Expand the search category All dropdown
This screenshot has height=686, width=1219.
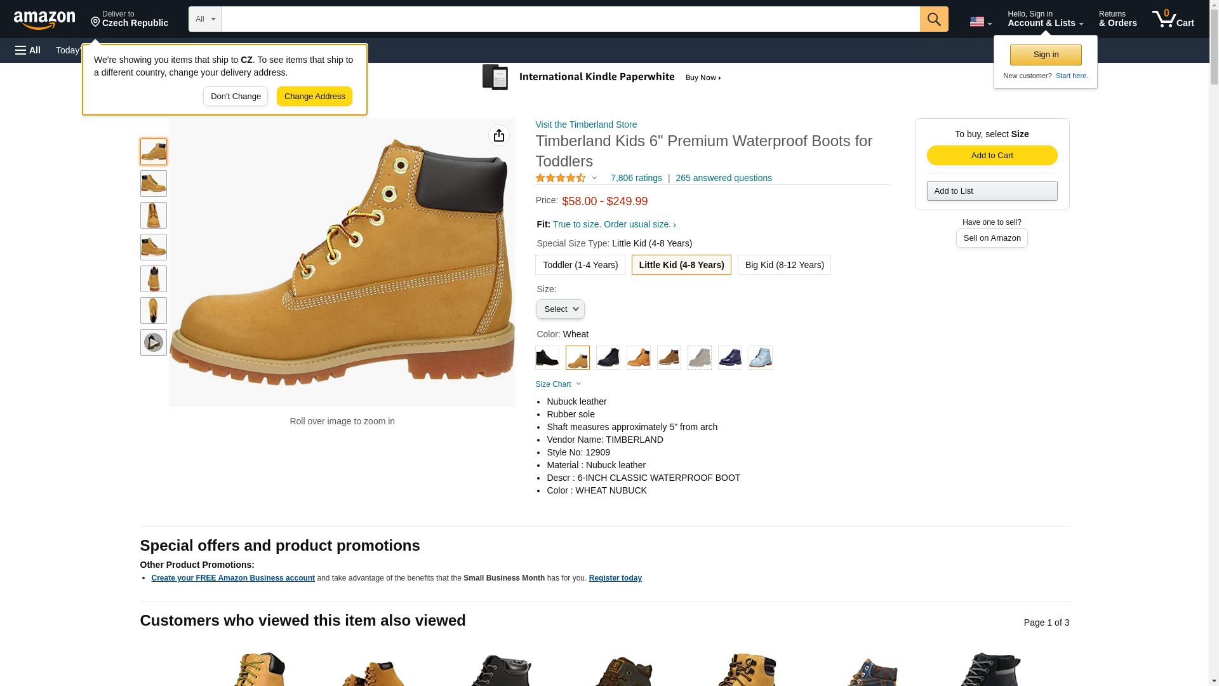coord(205,19)
